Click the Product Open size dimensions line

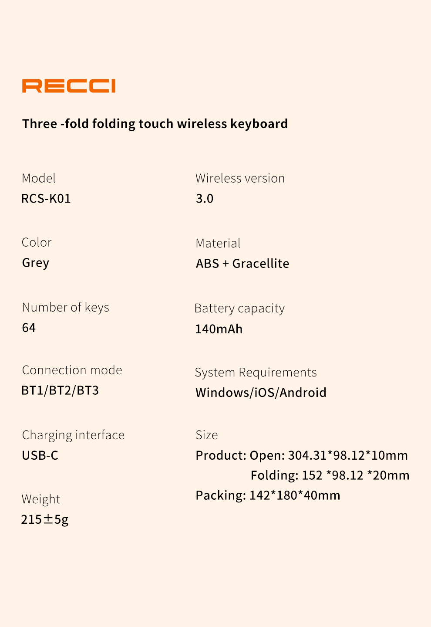tap(302, 456)
